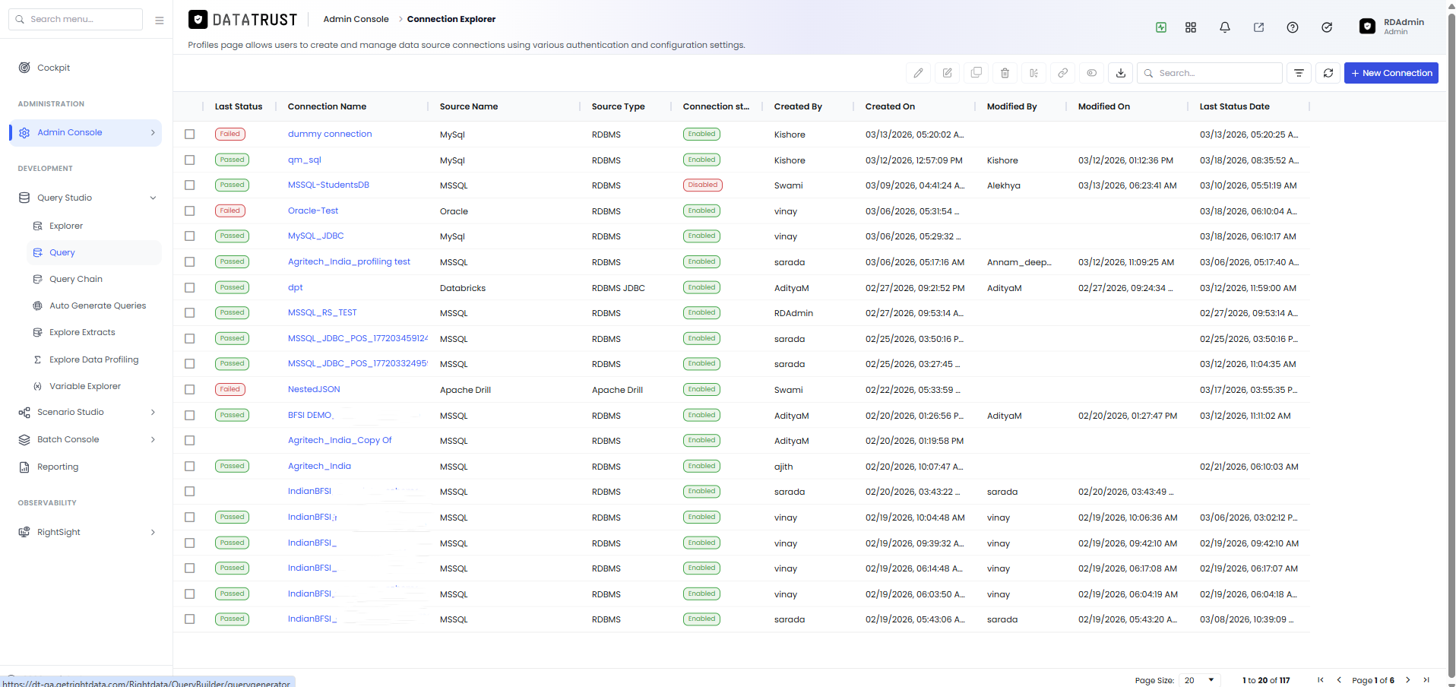Expand the Scenario Studio chevron
The height and width of the screenshot is (687, 1456).
click(153, 413)
